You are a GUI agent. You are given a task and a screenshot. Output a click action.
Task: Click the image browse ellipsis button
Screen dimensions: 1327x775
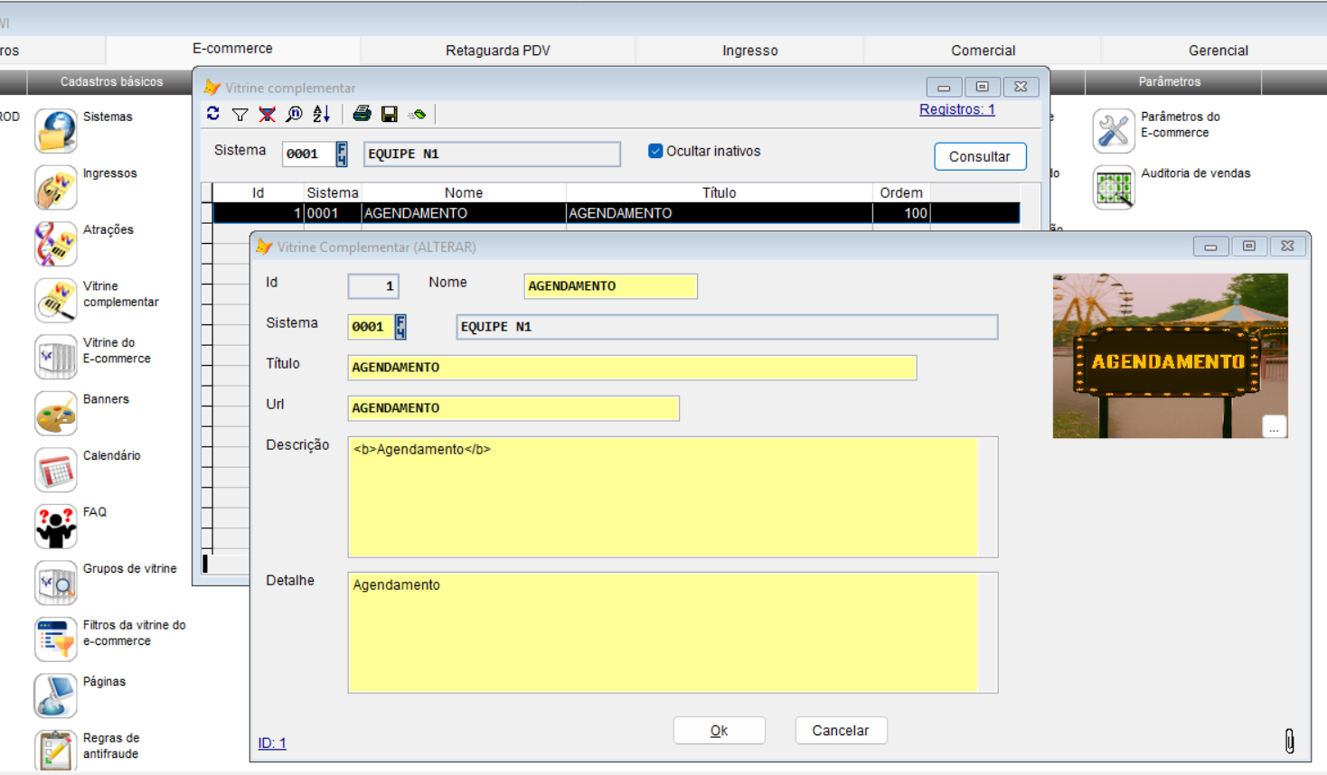point(1274,427)
